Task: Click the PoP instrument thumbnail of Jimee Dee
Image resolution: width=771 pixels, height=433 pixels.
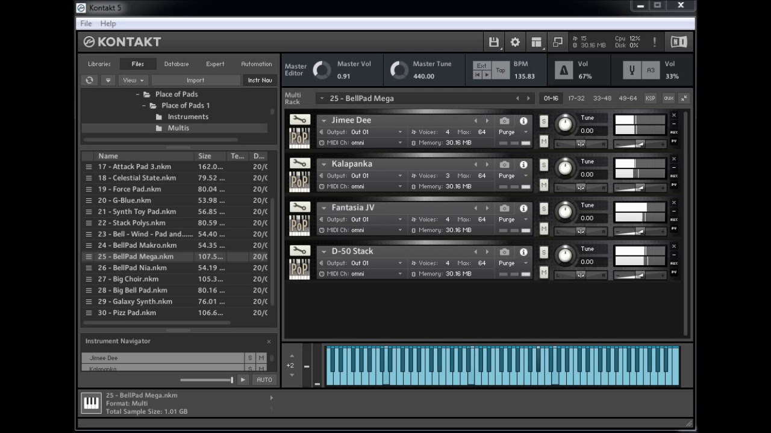Action: (299, 138)
